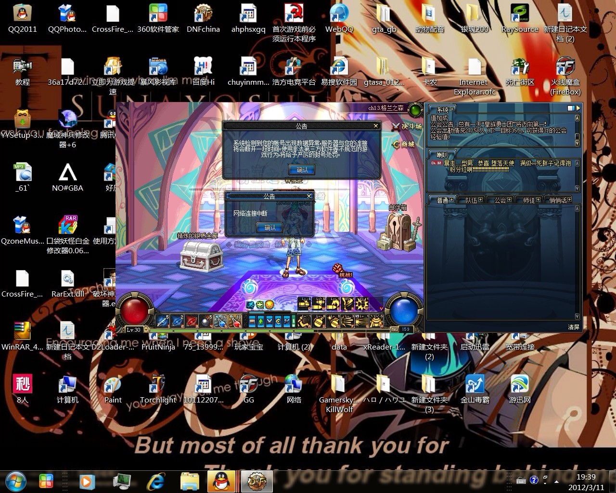Select the DNFchina desktop shortcut
The height and width of the screenshot is (493, 616).
pyautogui.click(x=203, y=19)
